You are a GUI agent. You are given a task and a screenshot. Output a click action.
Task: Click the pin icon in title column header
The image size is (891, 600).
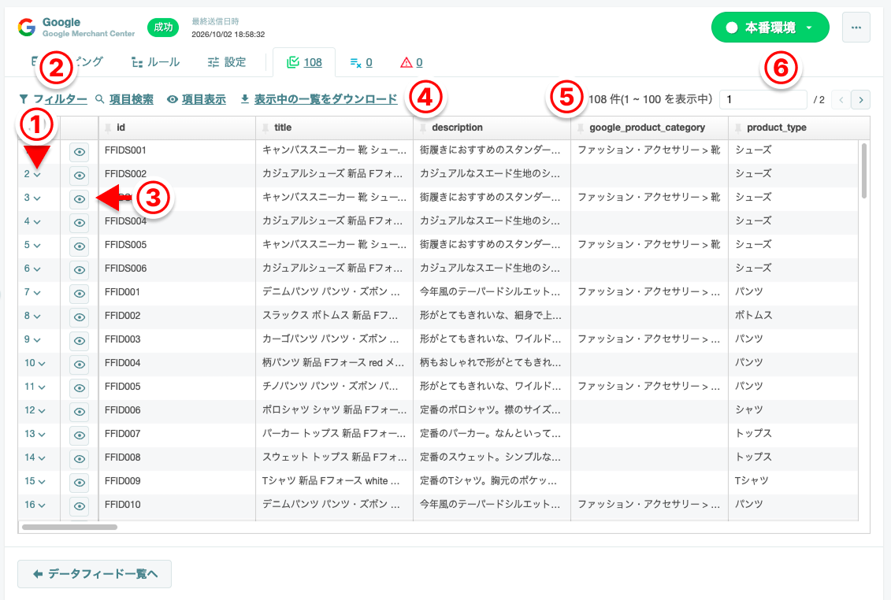[265, 128]
